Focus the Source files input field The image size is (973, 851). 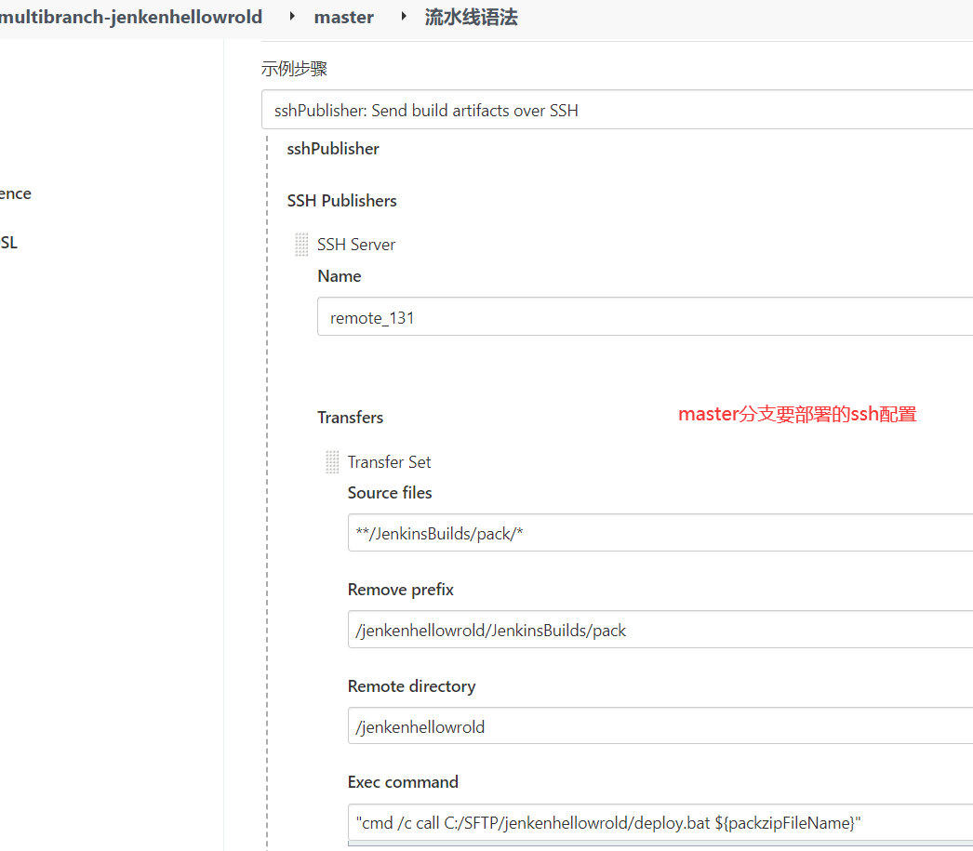click(x=660, y=532)
